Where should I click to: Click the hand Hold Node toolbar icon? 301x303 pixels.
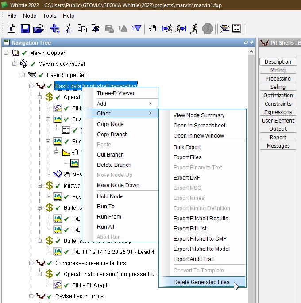153,29
